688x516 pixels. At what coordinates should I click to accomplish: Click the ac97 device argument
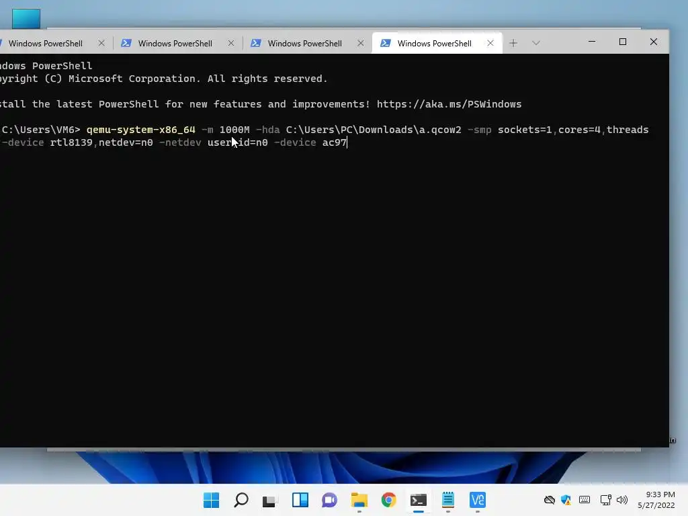335,142
